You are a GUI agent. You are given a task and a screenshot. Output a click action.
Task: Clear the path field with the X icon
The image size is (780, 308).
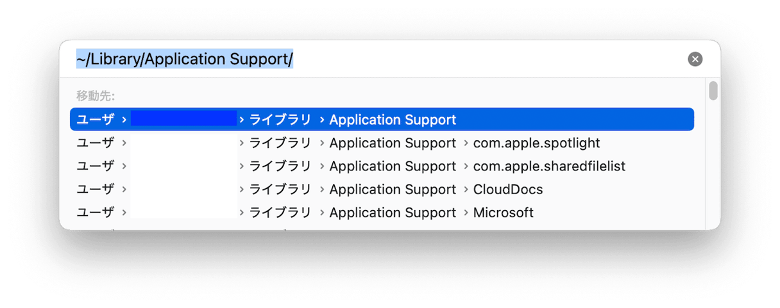click(695, 59)
